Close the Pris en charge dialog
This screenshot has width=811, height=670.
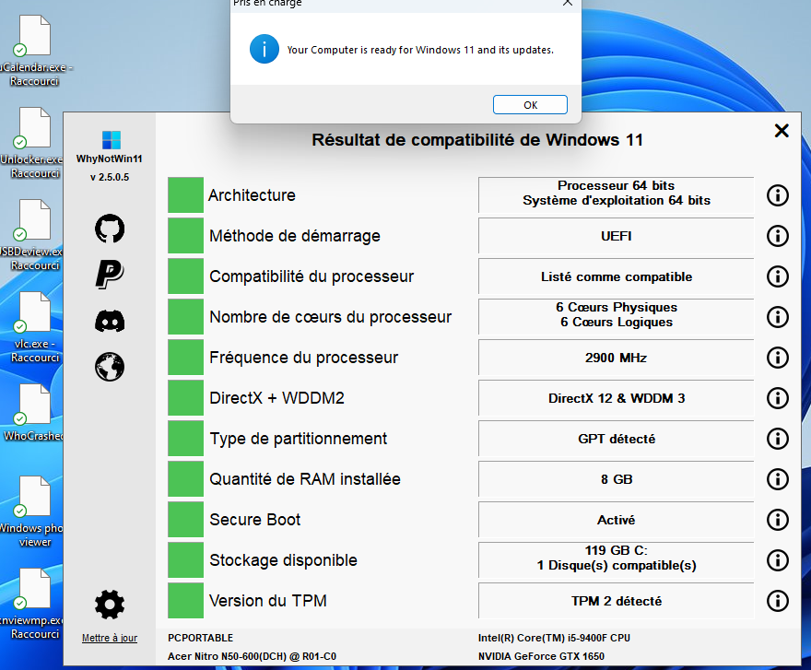[568, 3]
